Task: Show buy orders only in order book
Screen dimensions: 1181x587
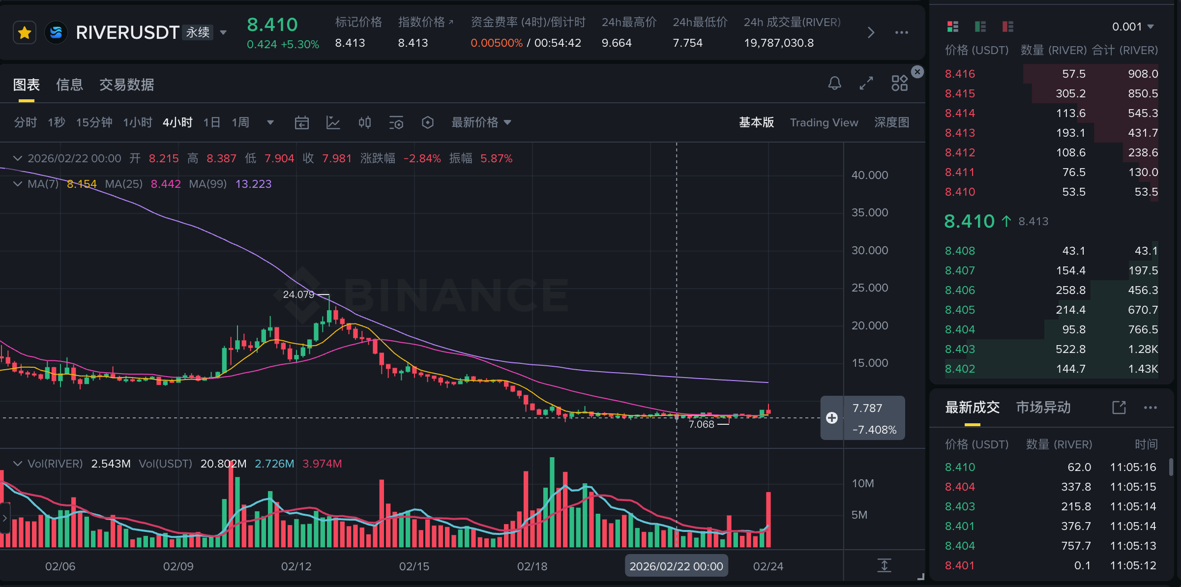Action: (x=980, y=27)
